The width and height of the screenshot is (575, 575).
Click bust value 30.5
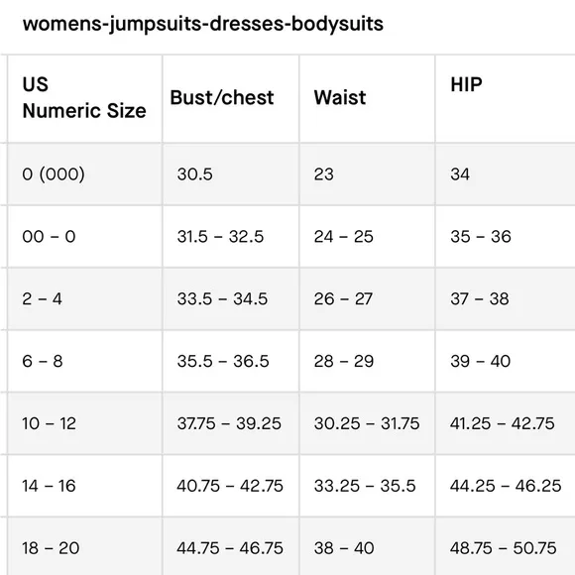click(x=194, y=174)
